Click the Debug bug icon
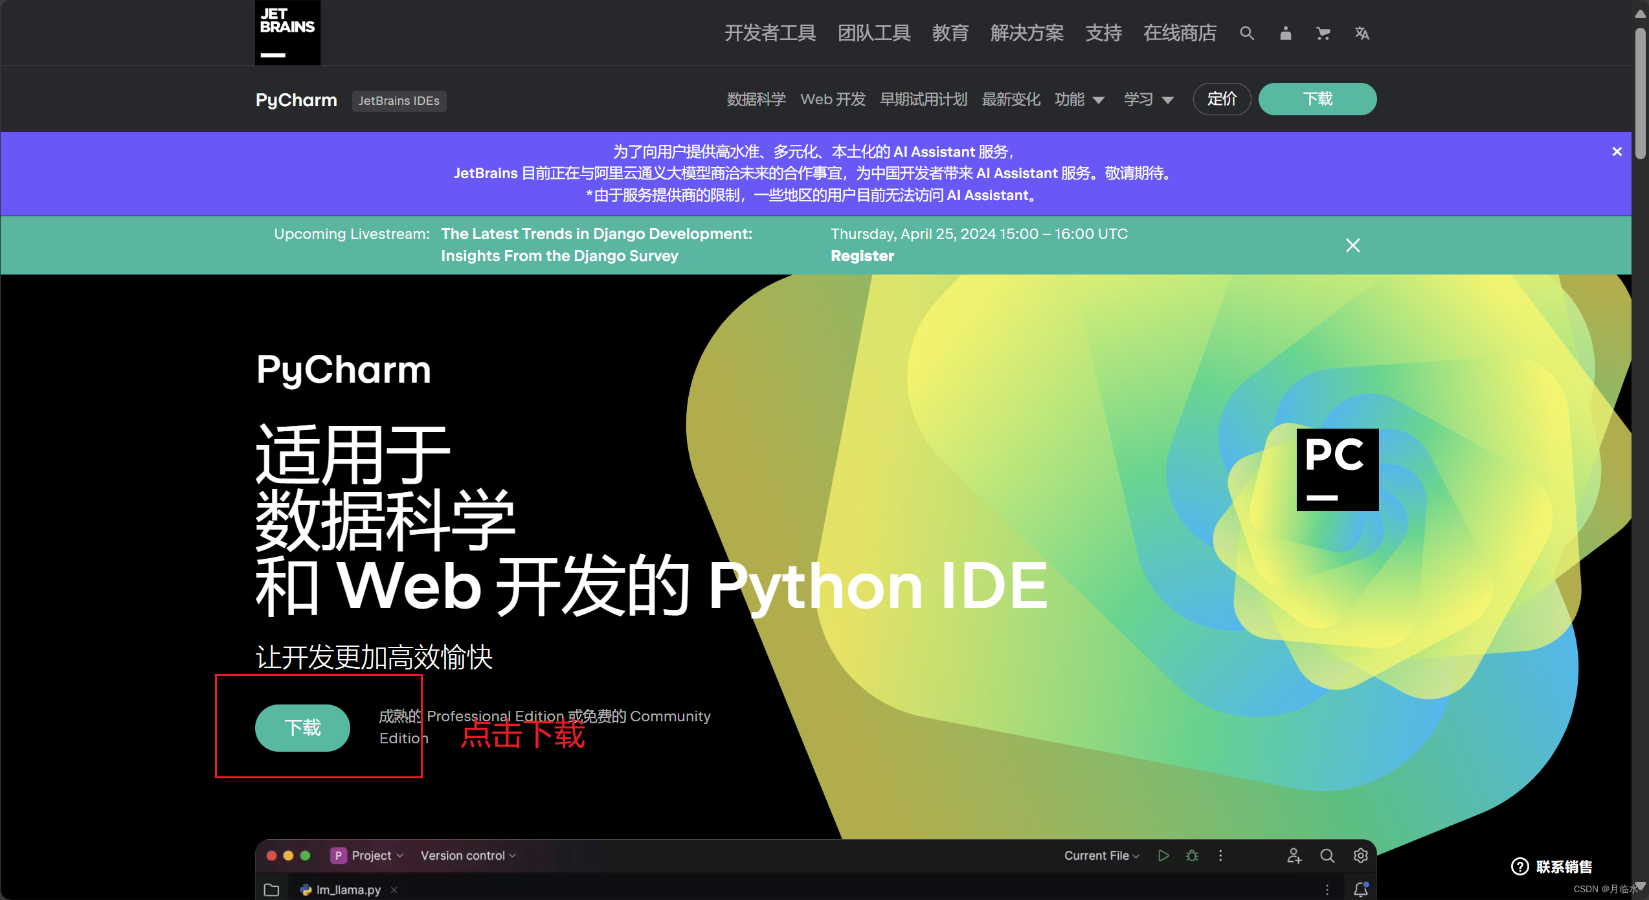 pyautogui.click(x=1192, y=855)
